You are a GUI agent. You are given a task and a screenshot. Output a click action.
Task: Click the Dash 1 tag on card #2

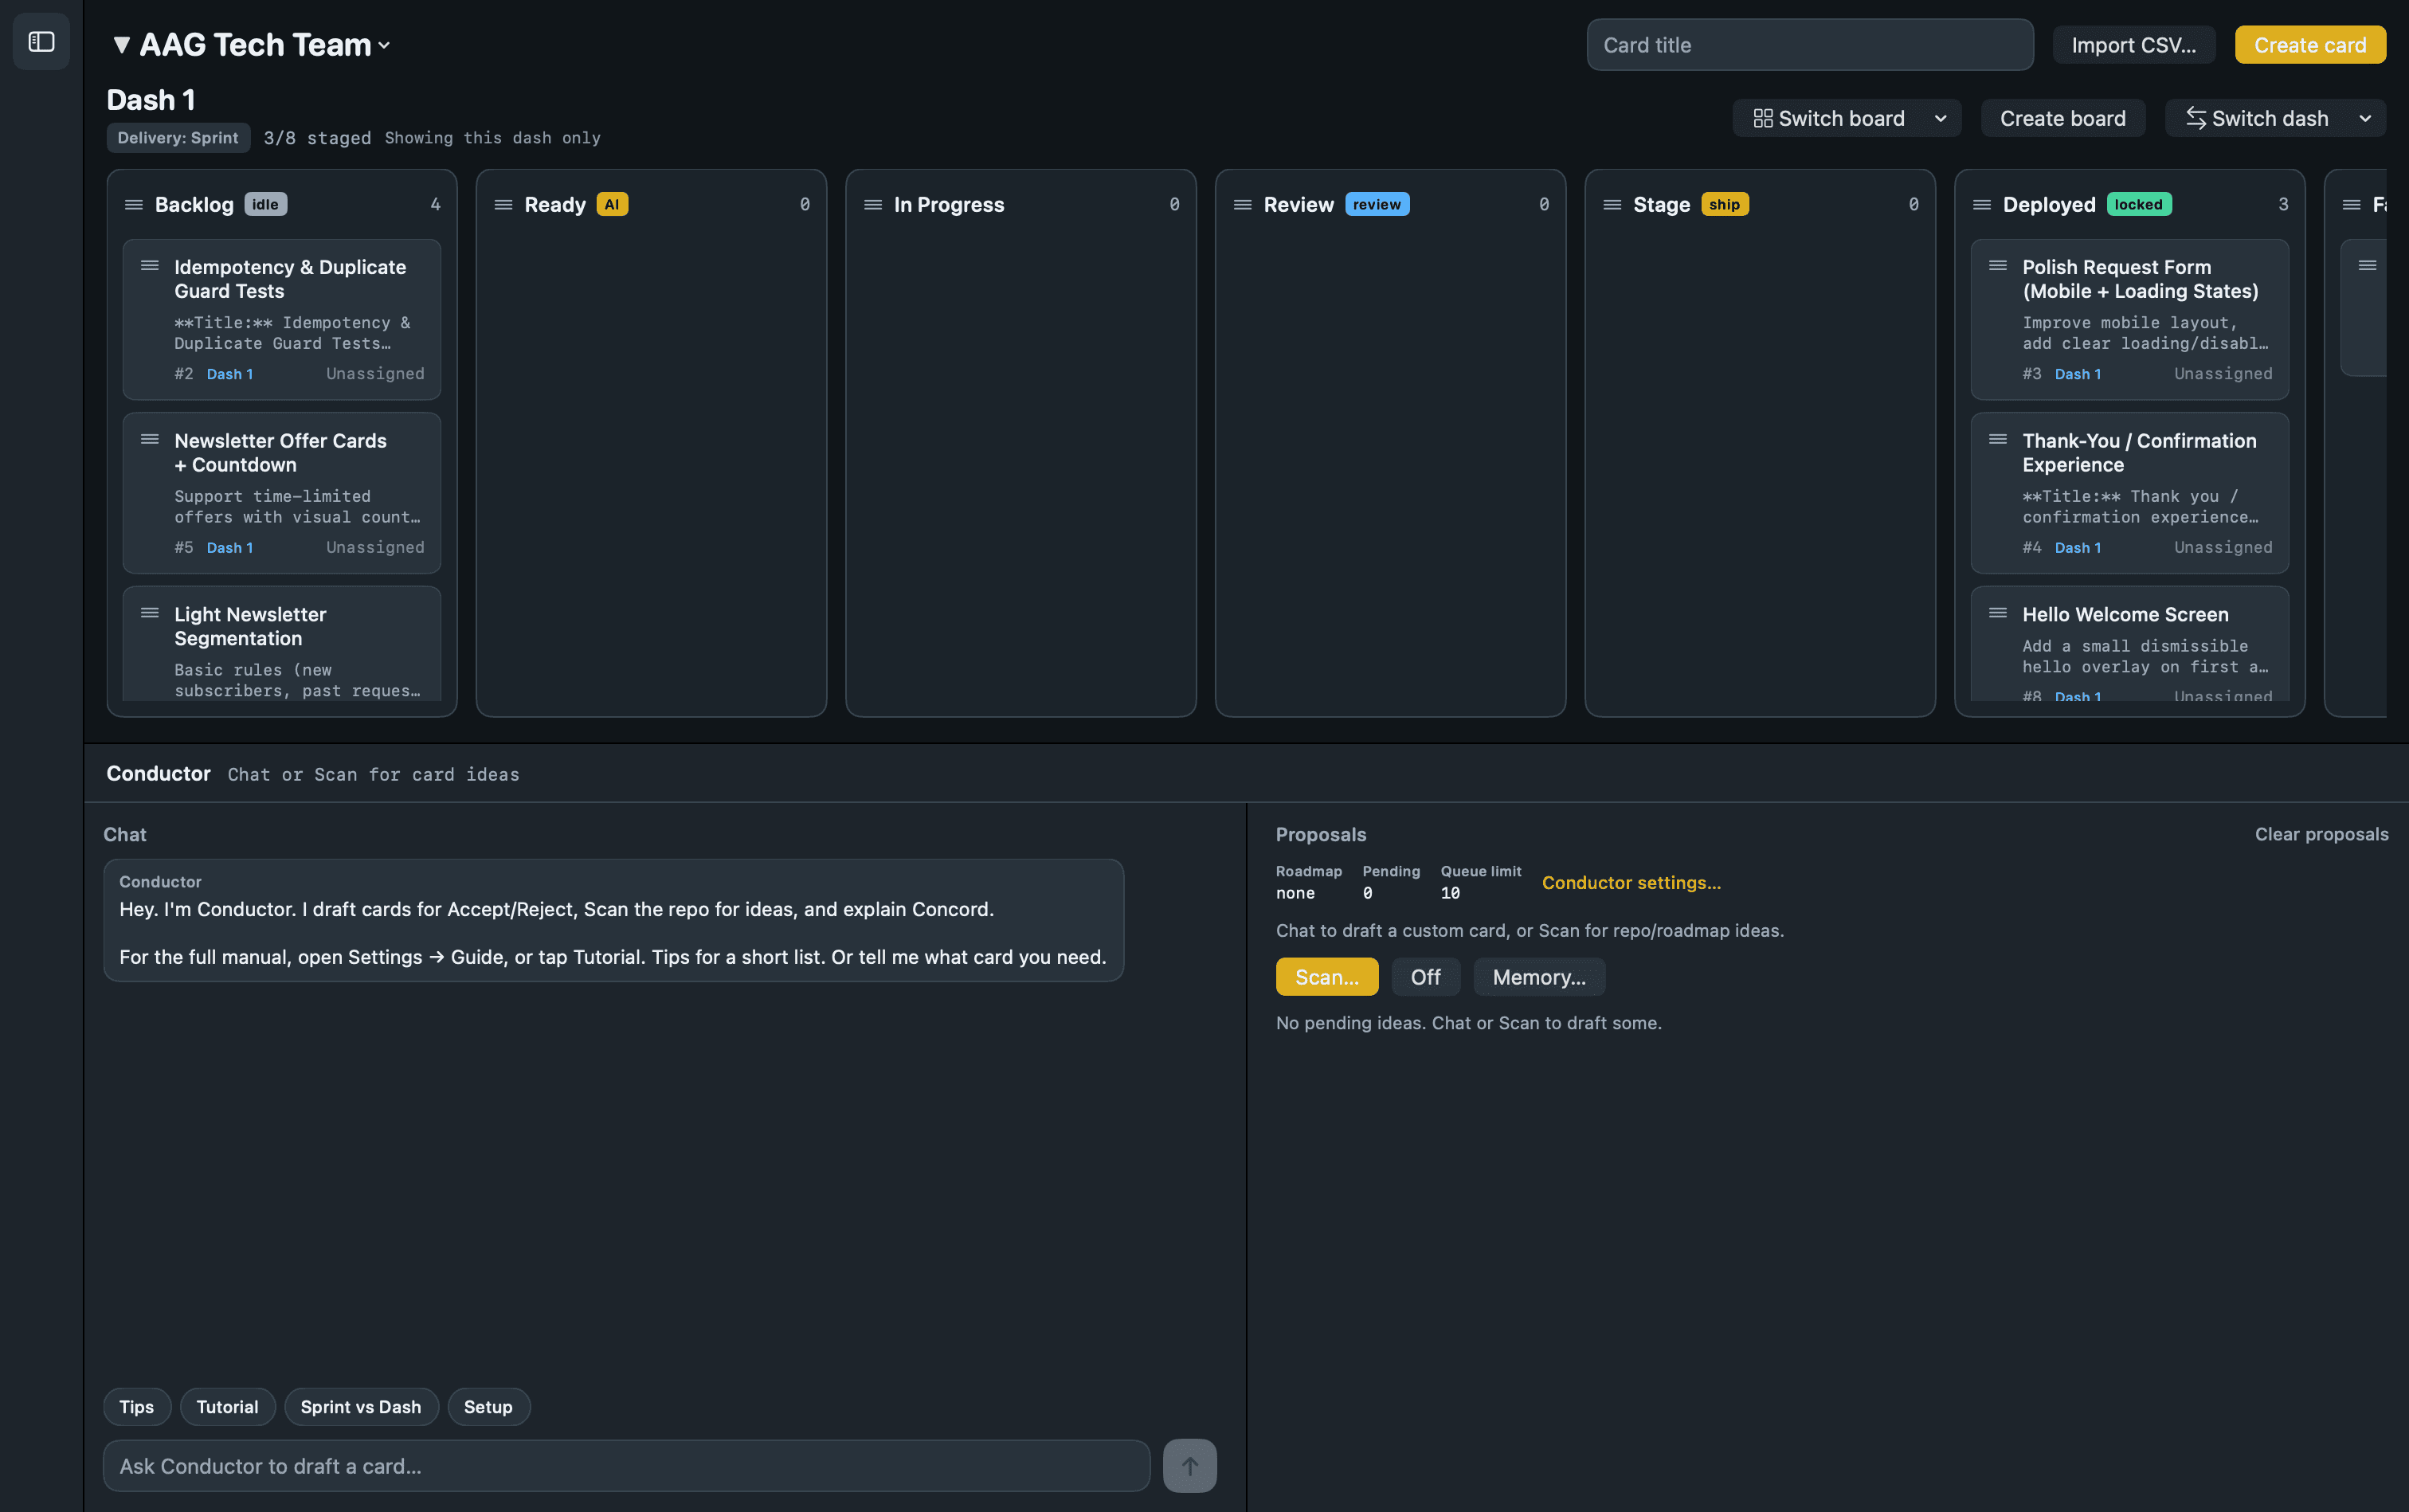pyautogui.click(x=230, y=374)
